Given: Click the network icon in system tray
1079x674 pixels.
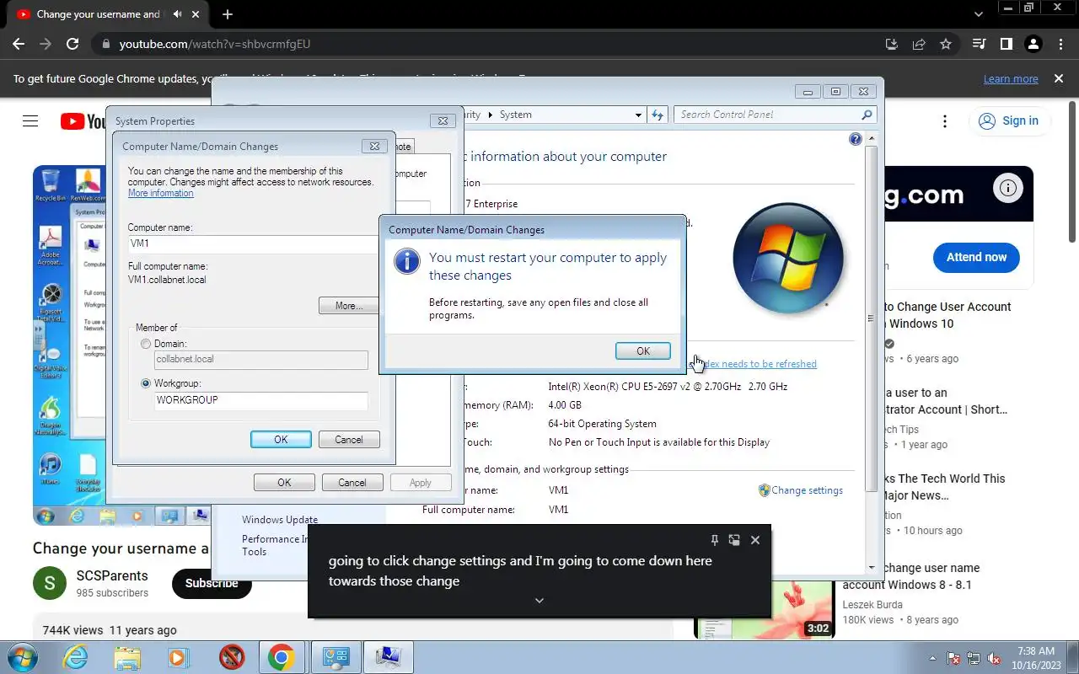Looking at the screenshot, I should [974, 658].
